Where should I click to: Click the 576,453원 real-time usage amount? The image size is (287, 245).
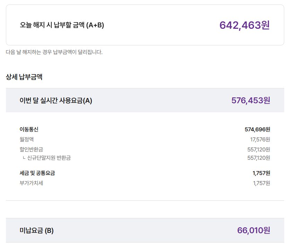[251, 100]
